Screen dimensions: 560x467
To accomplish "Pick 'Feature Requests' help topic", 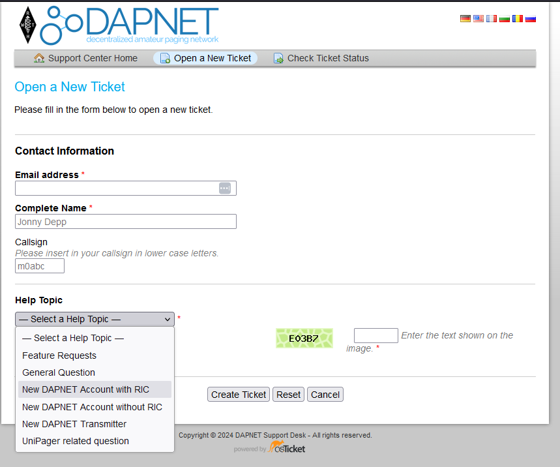I will pyautogui.click(x=59, y=355).
